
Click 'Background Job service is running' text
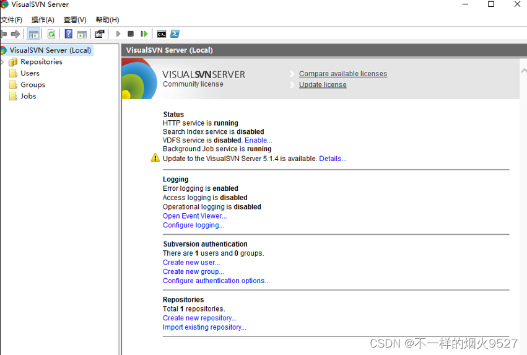click(217, 149)
